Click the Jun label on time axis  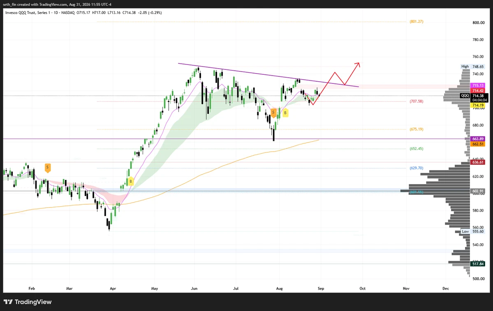(194, 288)
